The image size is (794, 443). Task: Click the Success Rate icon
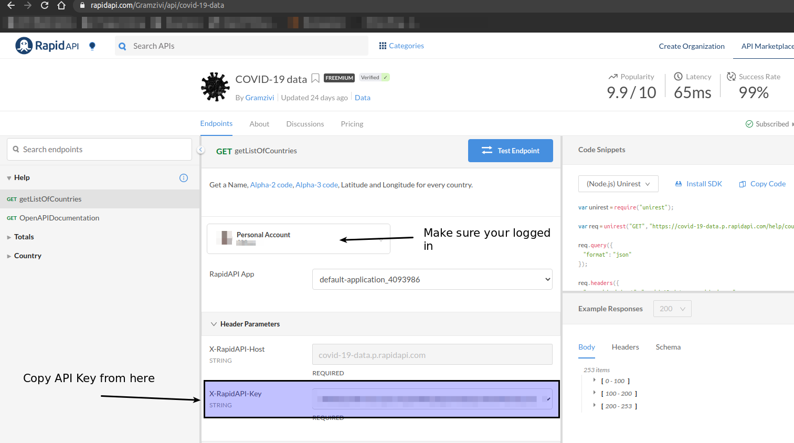click(x=731, y=76)
